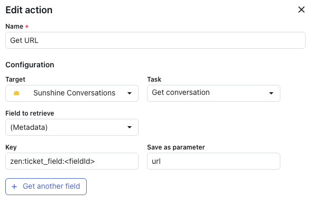Click the Key label
Image resolution: width=311 pixels, height=202 pixels.
tap(11, 147)
